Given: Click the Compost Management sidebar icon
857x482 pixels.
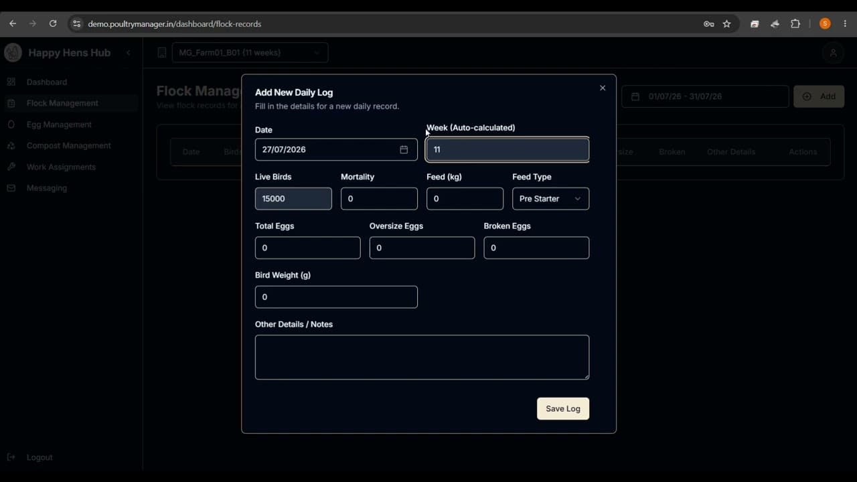Looking at the screenshot, I should (11, 145).
